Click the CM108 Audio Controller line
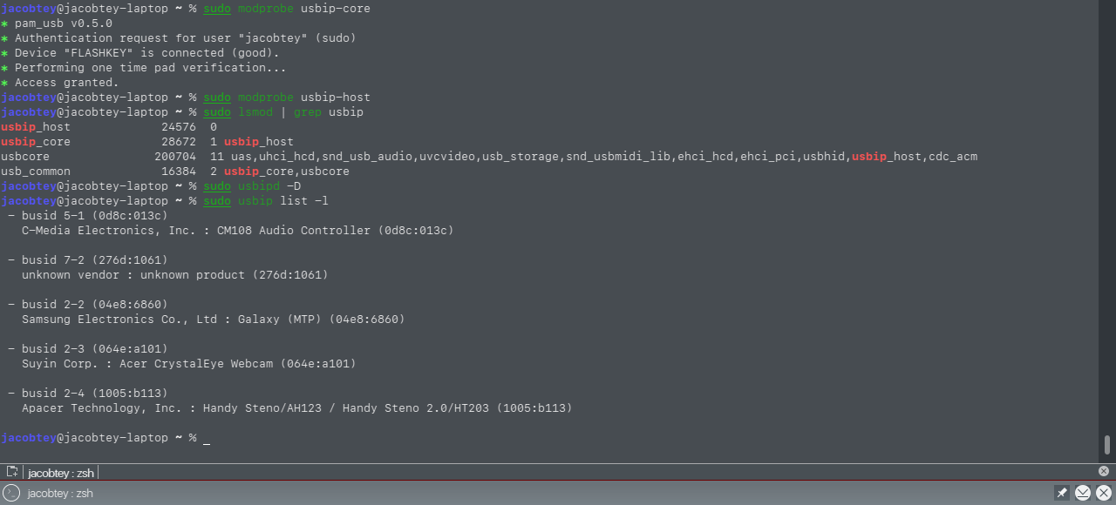 [237, 231]
